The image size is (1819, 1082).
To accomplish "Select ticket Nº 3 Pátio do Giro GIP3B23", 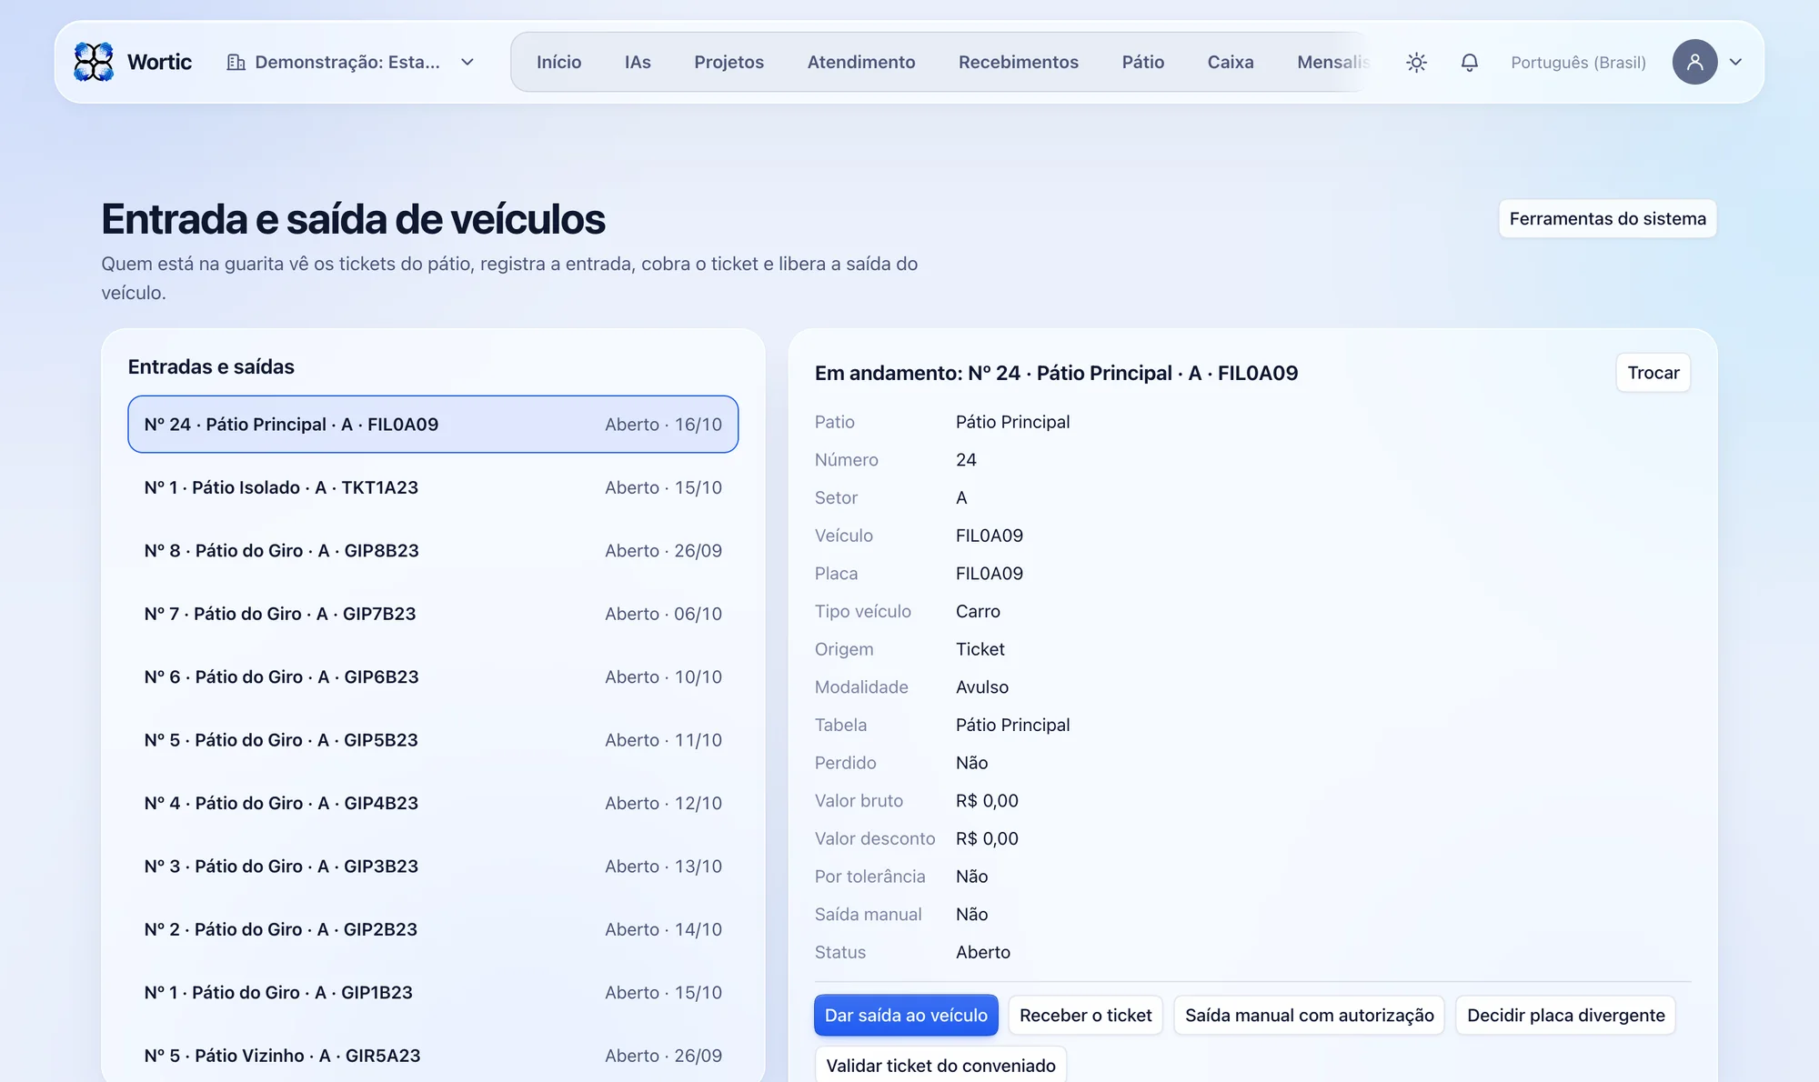I will coord(433,866).
